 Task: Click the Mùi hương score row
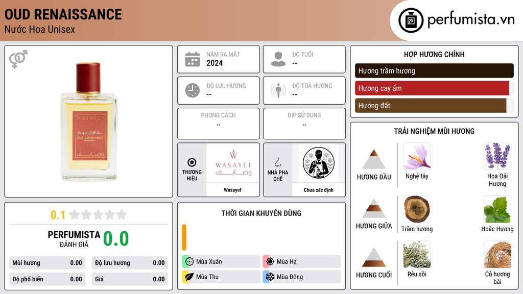point(47,263)
